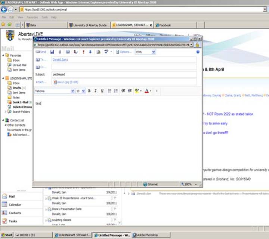Set high importance with red exclamation
269x239 pixels.
tap(83, 52)
